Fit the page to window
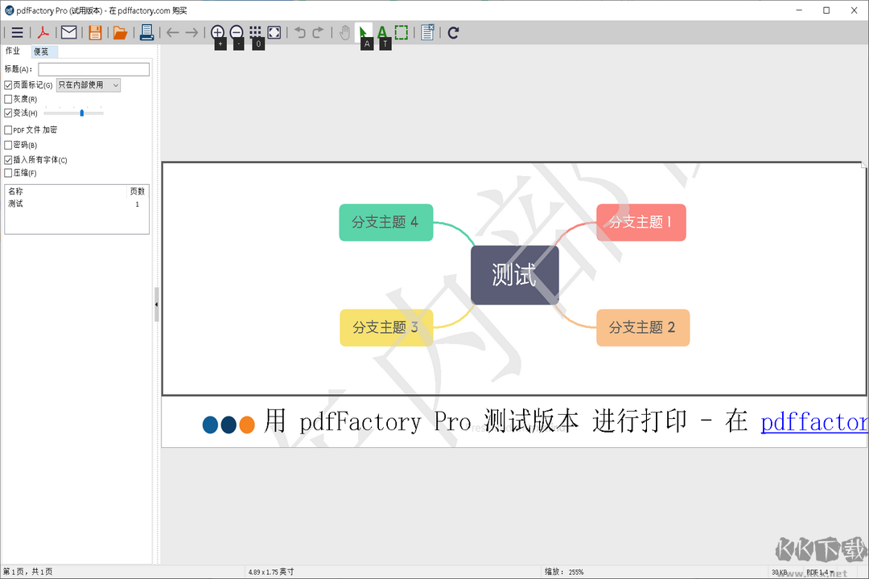The height and width of the screenshot is (579, 869). [274, 33]
